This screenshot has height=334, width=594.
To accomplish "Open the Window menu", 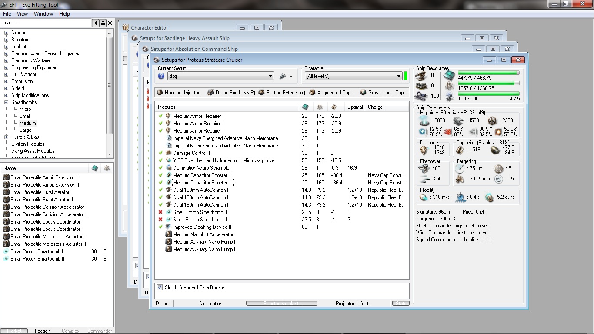I will (43, 14).
